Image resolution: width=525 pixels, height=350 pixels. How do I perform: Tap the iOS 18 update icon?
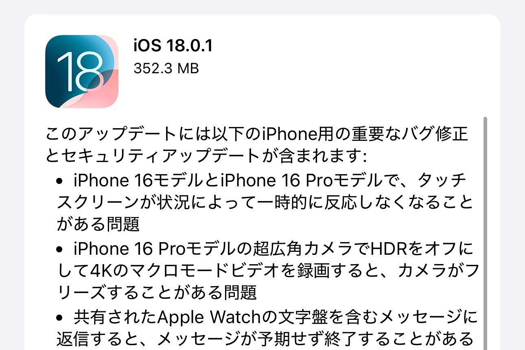tap(82, 72)
